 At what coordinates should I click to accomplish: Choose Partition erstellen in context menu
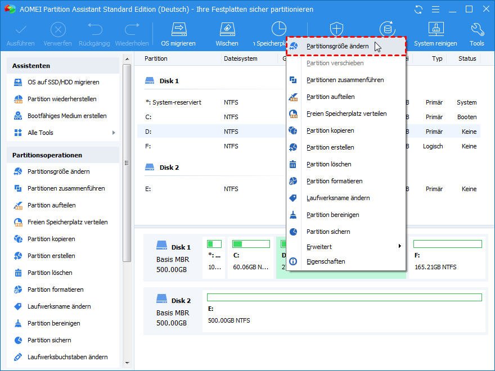tap(346, 147)
